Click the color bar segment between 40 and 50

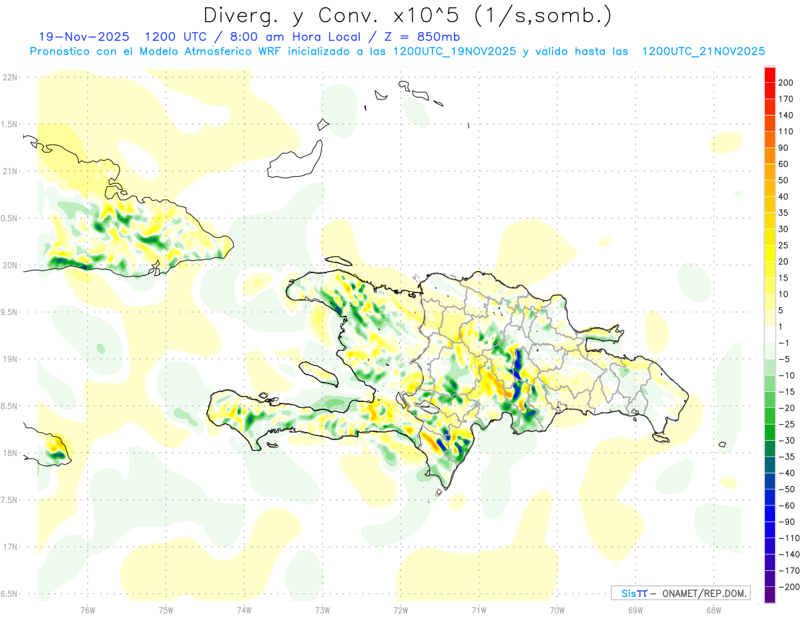tap(770, 188)
